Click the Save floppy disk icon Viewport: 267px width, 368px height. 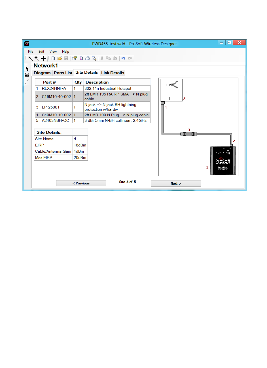(66, 58)
